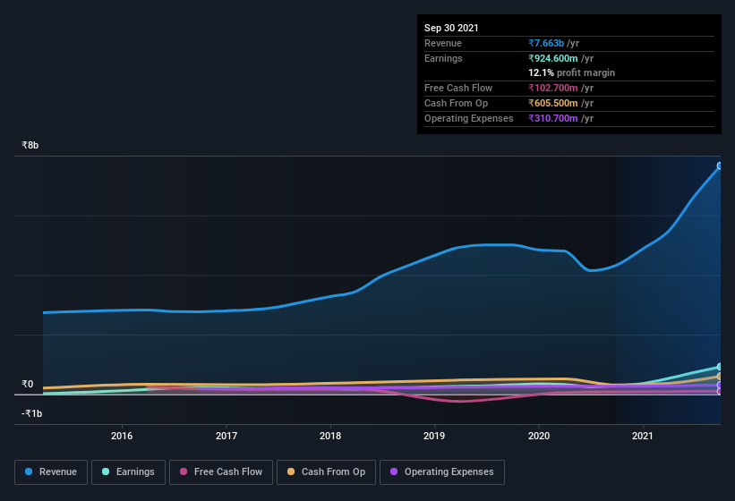The height and width of the screenshot is (501, 735).
Task: Click the 2019 x-axis label
Action: 434,436
